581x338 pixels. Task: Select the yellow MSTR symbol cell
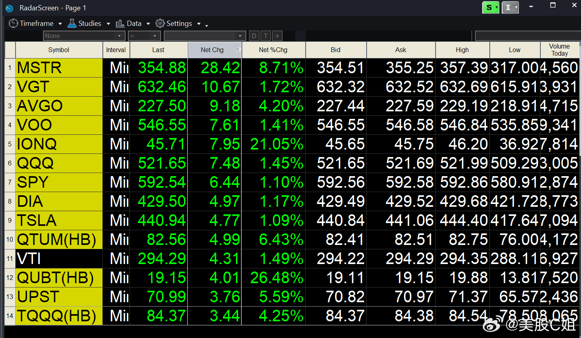[x=59, y=68]
